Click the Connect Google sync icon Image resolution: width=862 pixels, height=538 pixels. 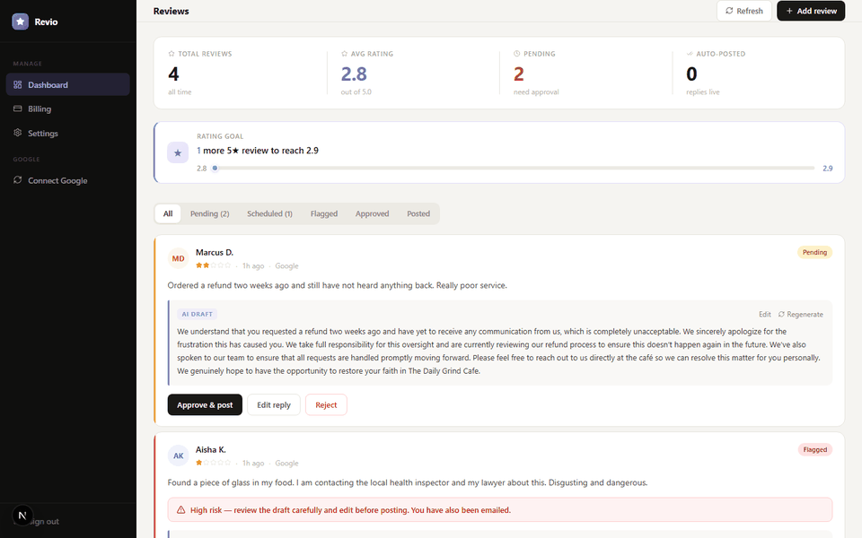(x=18, y=180)
